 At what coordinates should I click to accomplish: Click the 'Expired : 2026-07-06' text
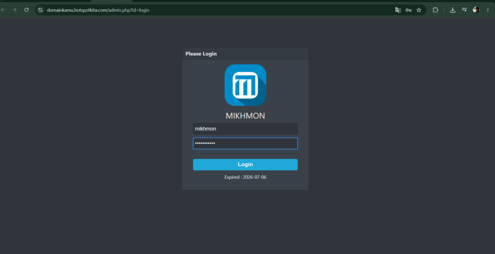[245, 177]
